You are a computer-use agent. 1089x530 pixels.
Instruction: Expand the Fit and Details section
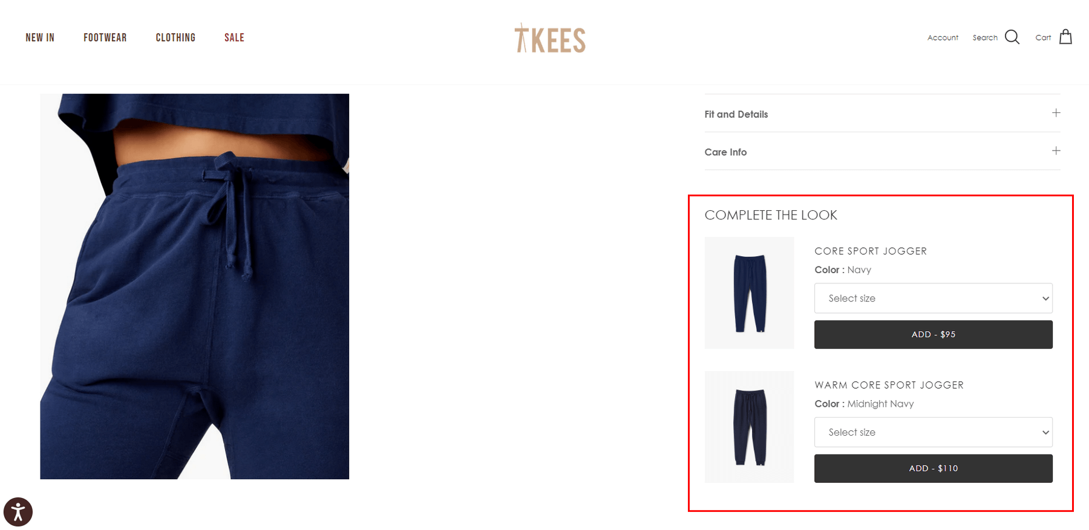(882, 114)
